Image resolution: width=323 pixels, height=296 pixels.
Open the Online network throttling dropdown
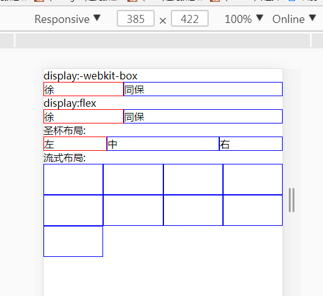point(294,19)
